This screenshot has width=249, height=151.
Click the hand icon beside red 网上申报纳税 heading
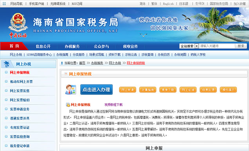click(68, 105)
